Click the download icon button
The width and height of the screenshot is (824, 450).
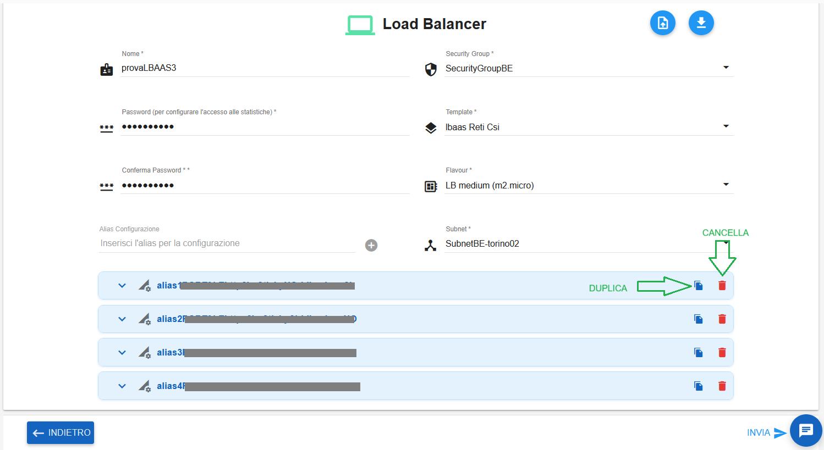pyautogui.click(x=701, y=23)
